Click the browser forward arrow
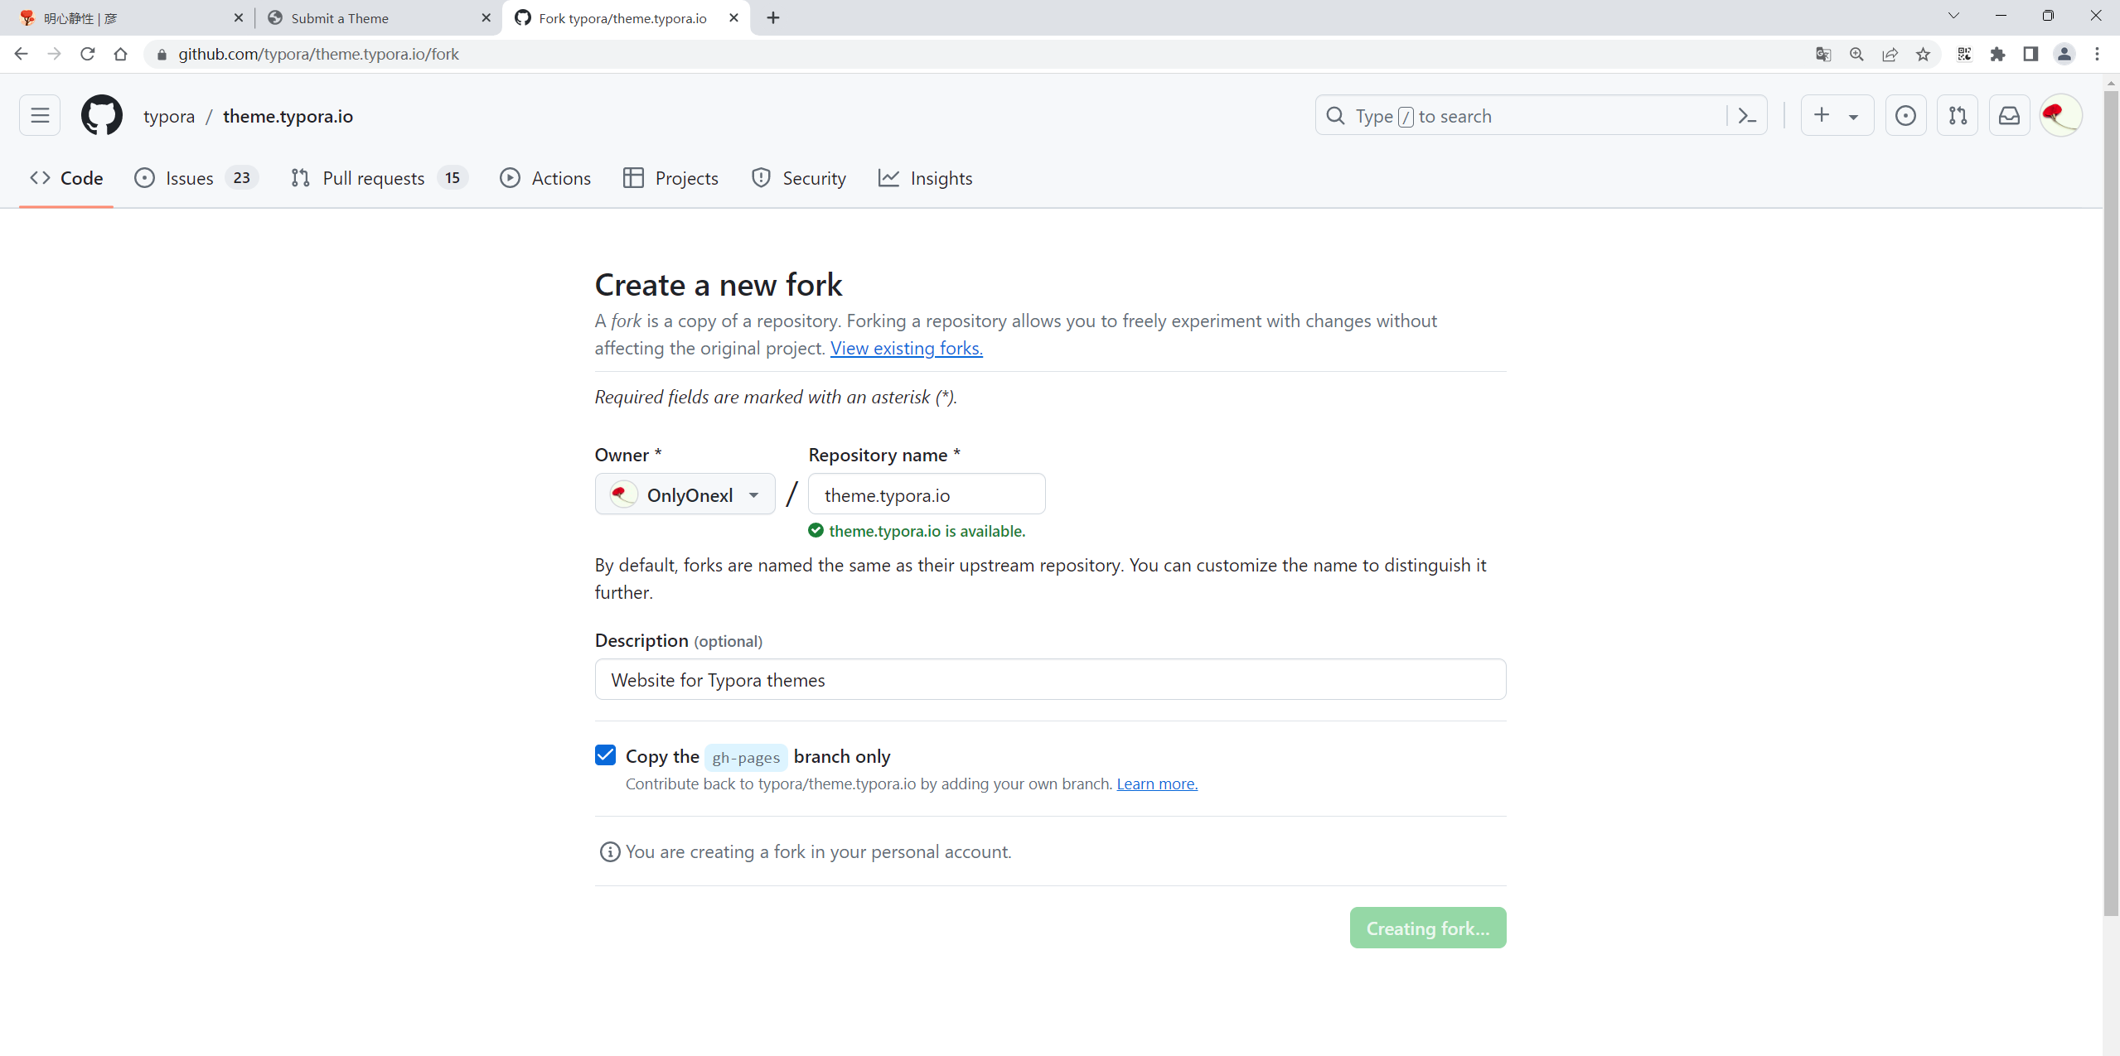This screenshot has height=1056, width=2120. (55, 54)
